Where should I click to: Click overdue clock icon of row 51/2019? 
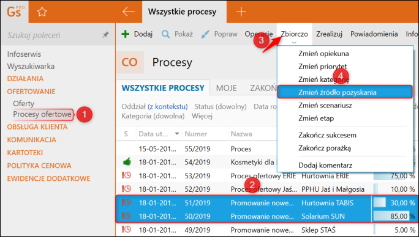tap(126, 202)
